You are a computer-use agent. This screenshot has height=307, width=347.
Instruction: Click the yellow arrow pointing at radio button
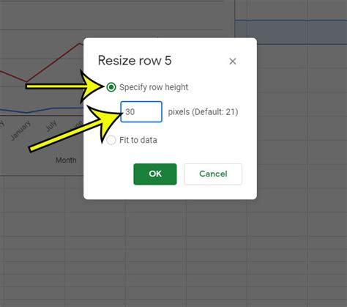click(64, 86)
